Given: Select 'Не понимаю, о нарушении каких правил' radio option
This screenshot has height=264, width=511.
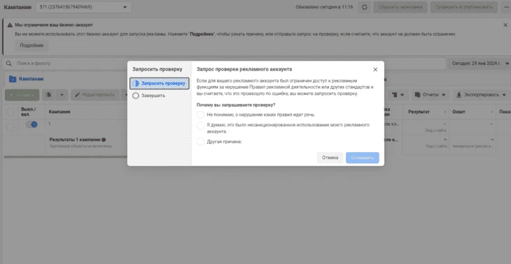Looking at the screenshot, I should [x=200, y=115].
